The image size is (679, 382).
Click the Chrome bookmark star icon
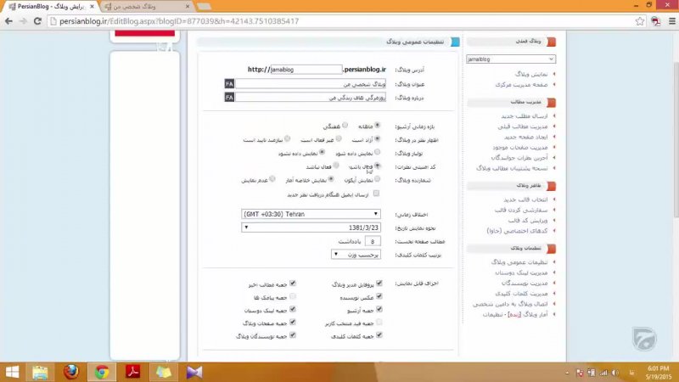(639, 20)
